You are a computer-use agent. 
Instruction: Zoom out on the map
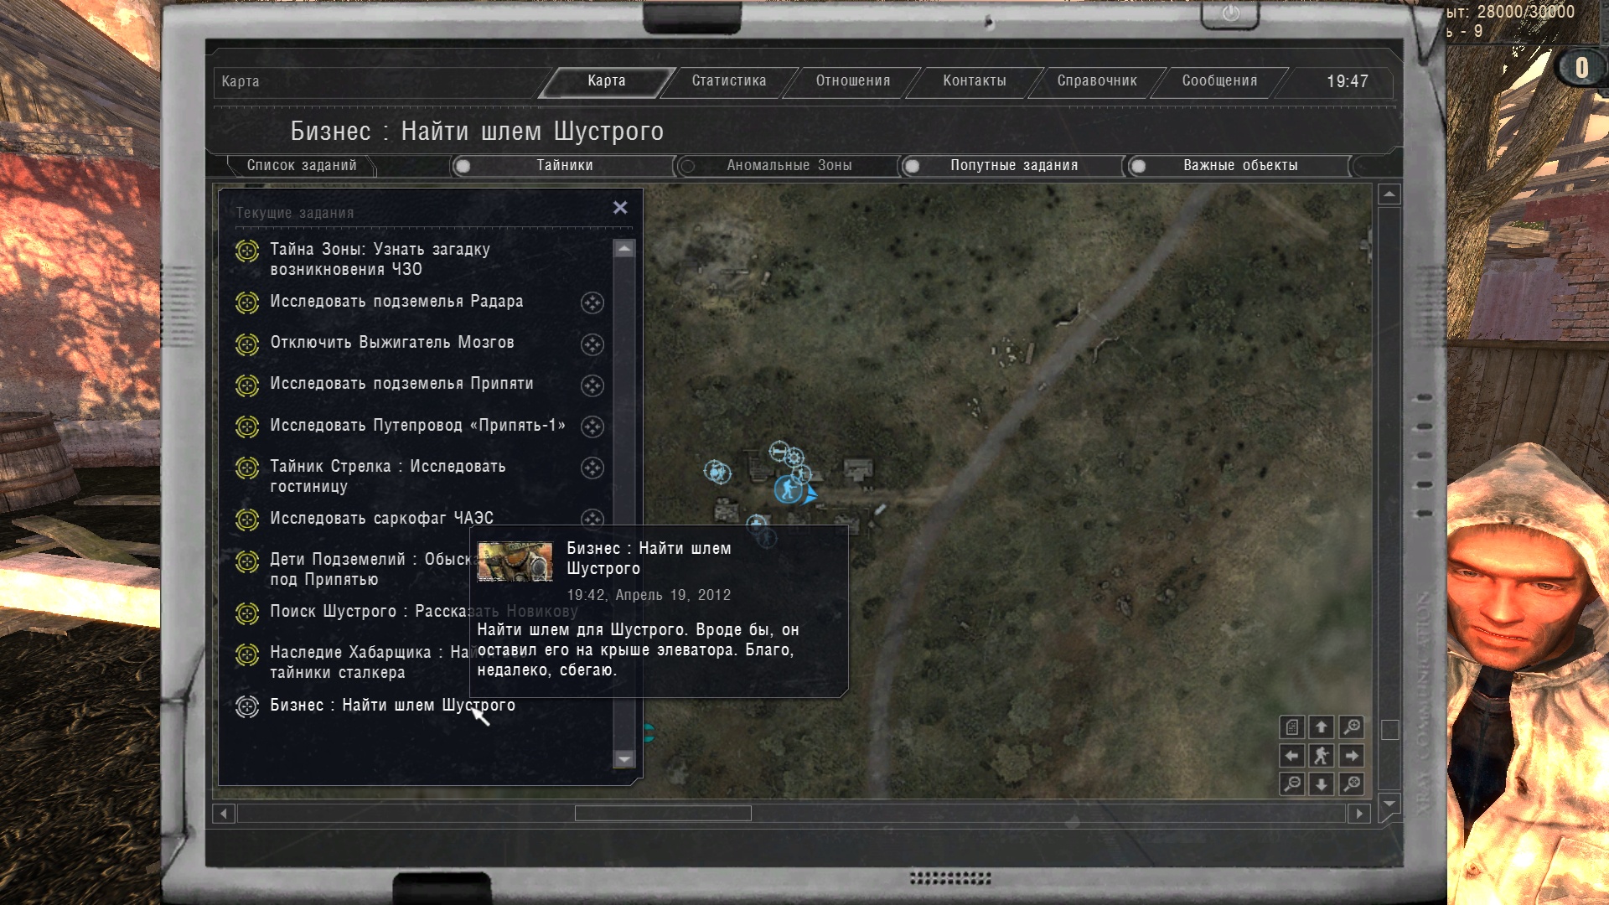pyautogui.click(x=1291, y=784)
